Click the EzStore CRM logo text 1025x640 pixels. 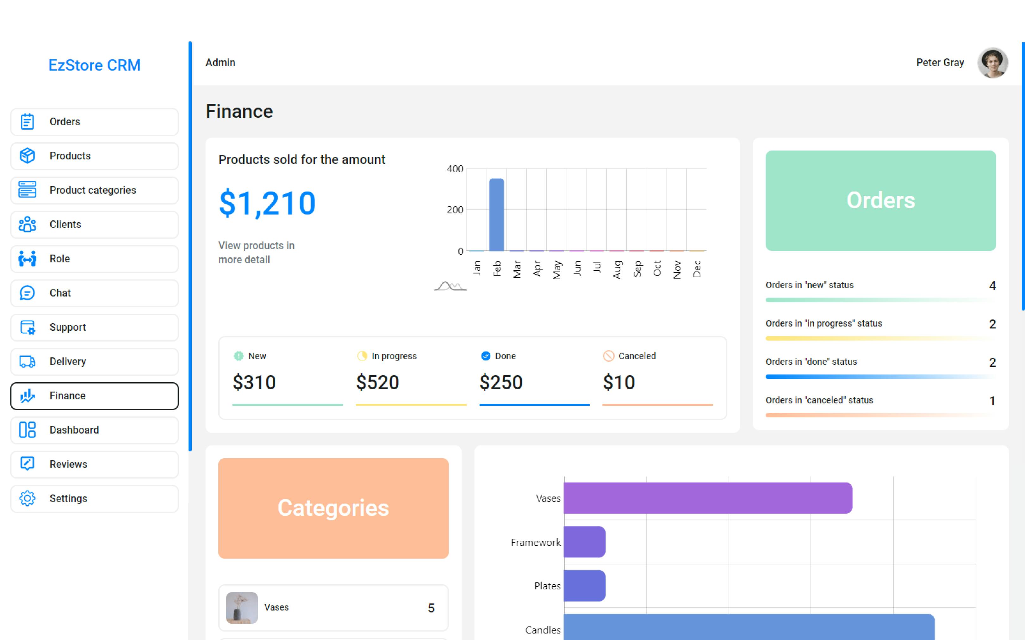94,65
